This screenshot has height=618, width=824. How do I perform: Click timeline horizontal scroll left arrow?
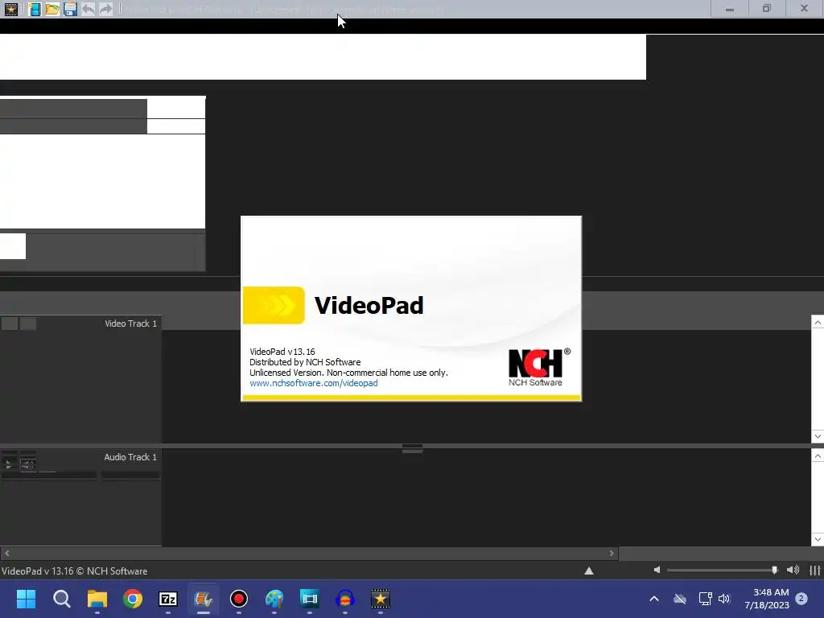pos(6,553)
